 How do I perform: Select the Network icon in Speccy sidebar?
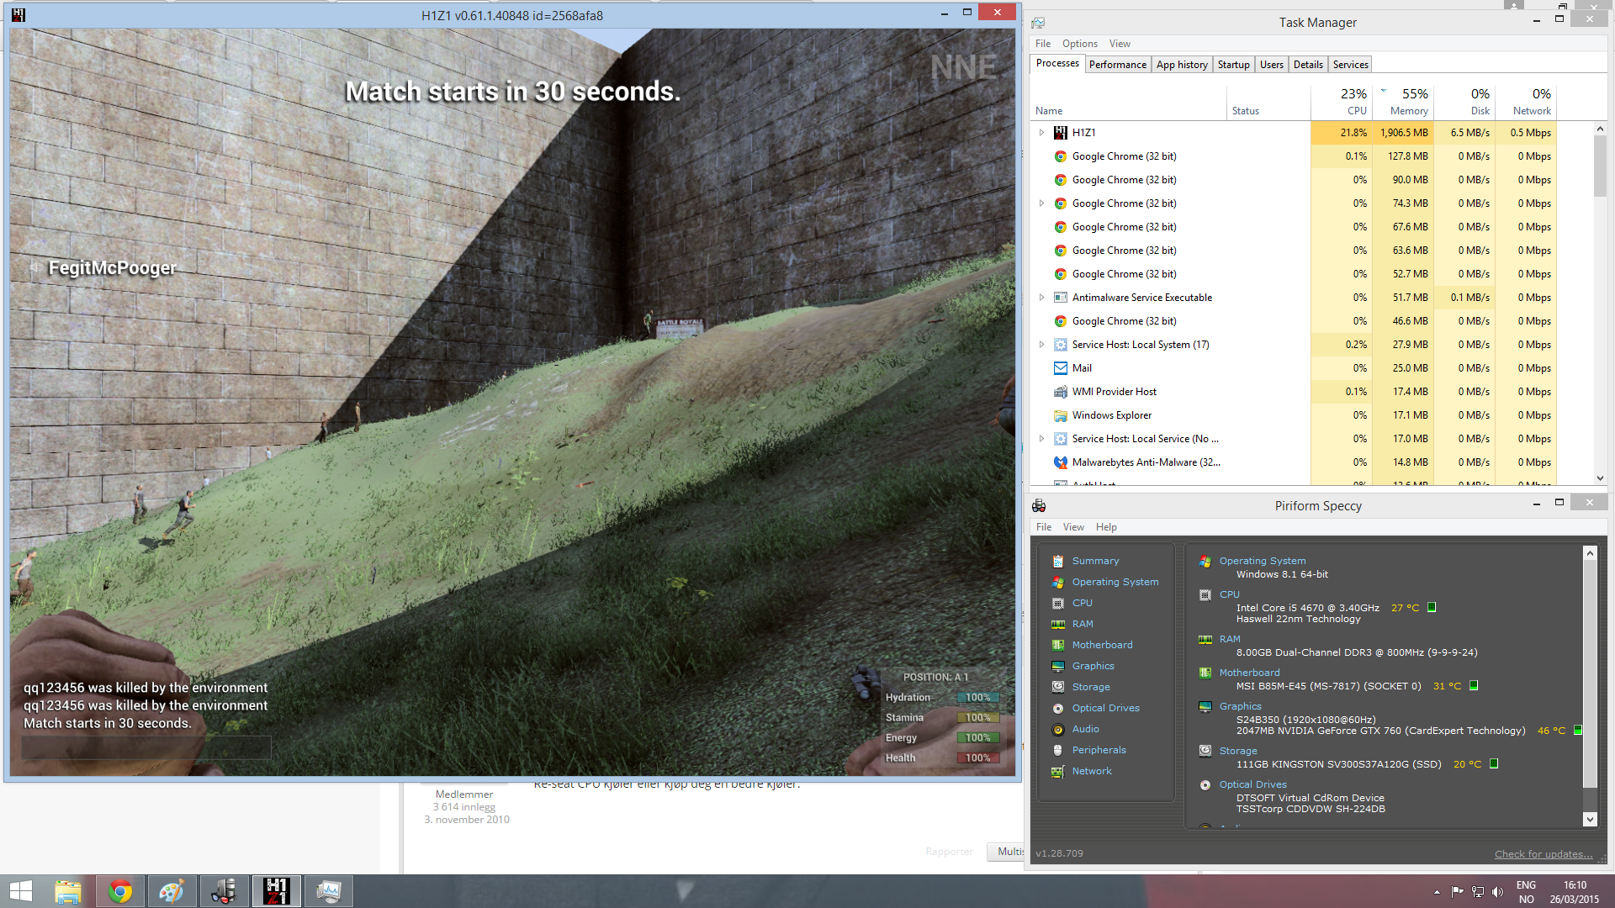1058,771
